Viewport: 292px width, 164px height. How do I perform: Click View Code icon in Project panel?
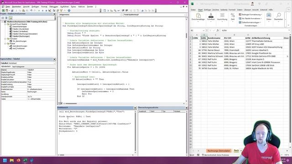click(x=2, y=18)
